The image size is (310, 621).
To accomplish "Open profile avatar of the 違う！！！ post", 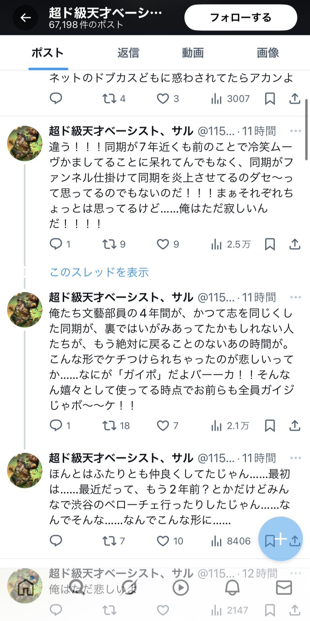I will pyautogui.click(x=25, y=143).
